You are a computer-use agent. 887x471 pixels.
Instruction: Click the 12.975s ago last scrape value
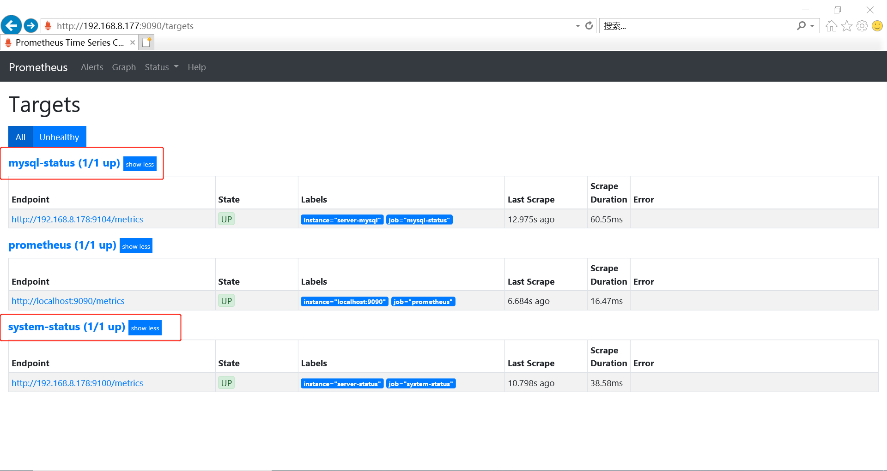tap(531, 220)
